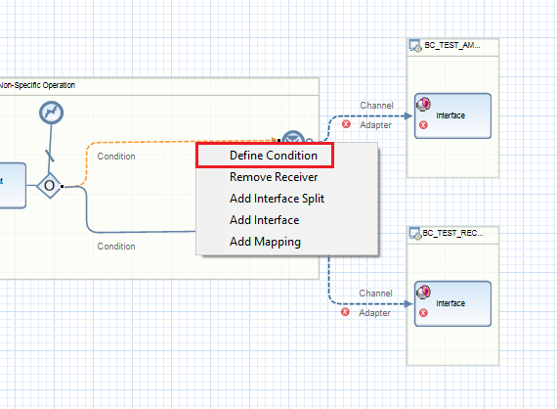This screenshot has width=557, height=409.
Task: Click the BC_TEST_REC... component icon
Action: (x=415, y=234)
